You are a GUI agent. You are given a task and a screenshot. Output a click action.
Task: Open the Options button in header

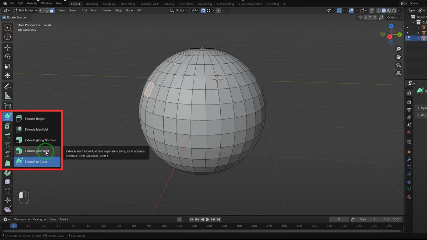394,17
